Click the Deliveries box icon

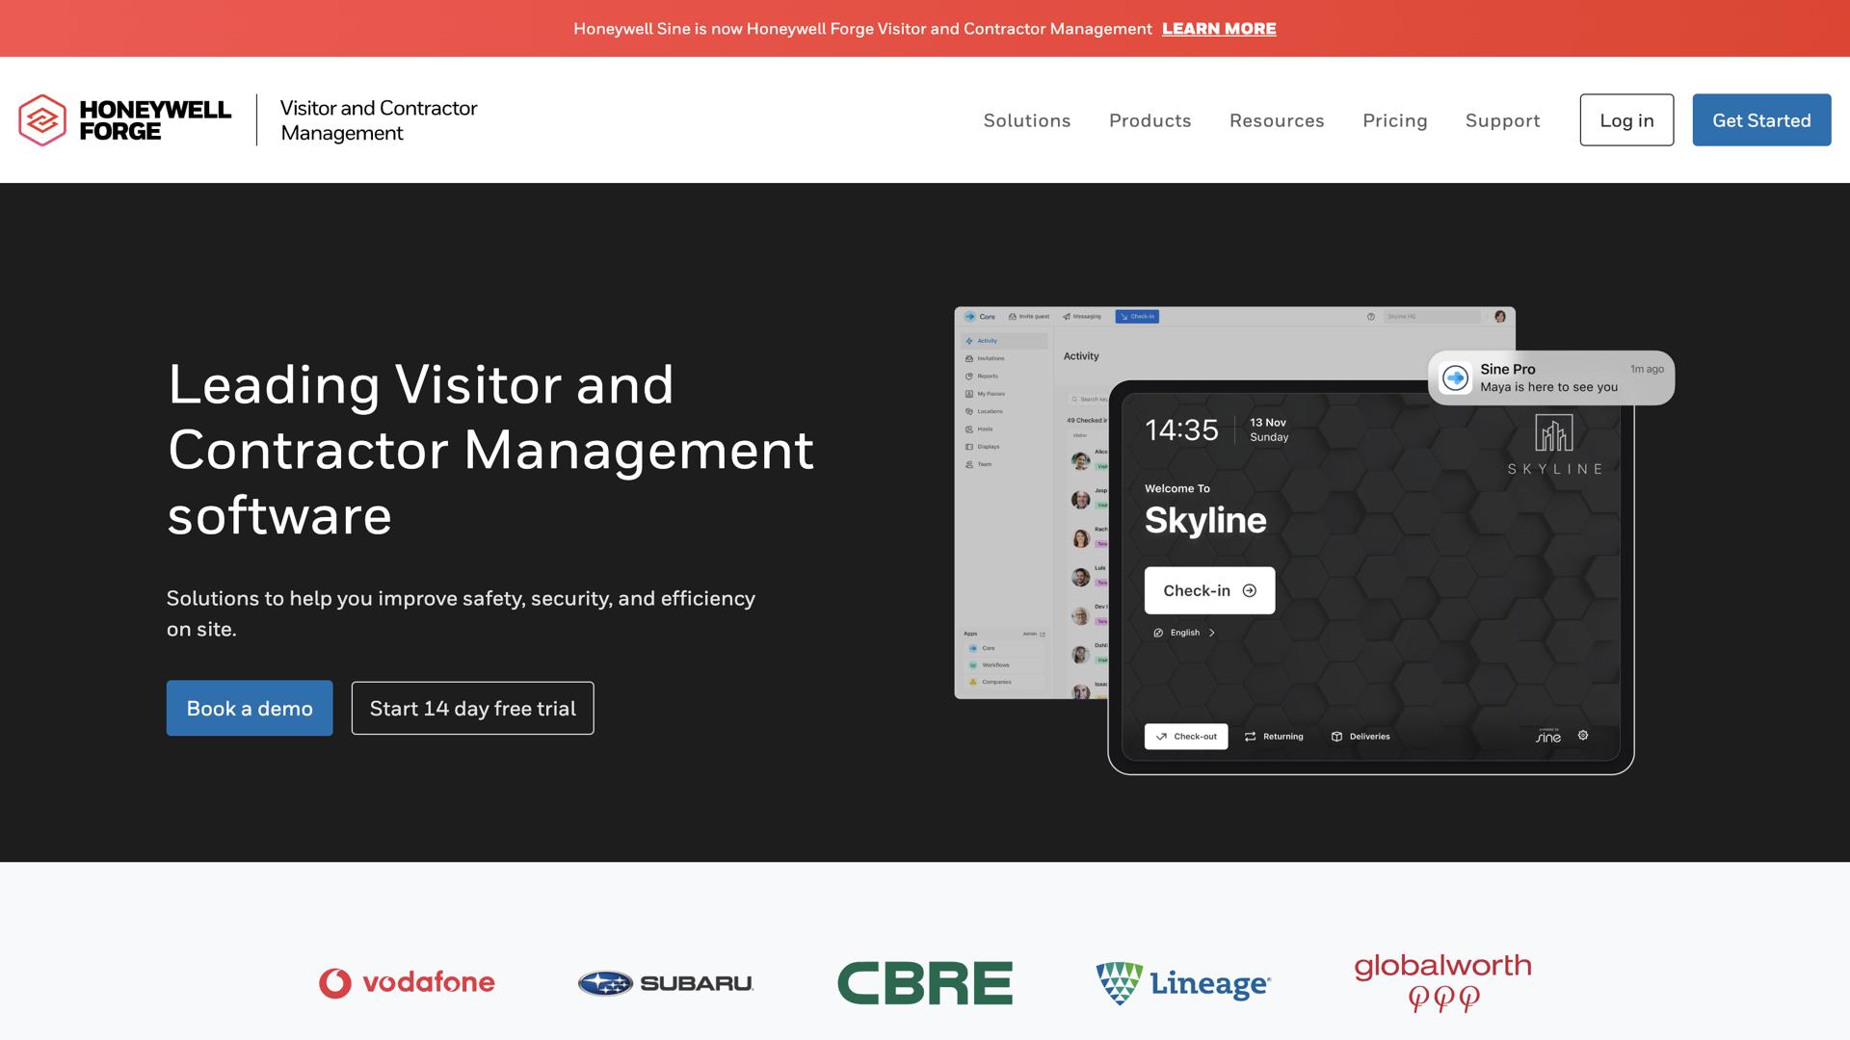(1336, 737)
